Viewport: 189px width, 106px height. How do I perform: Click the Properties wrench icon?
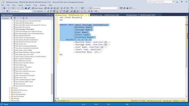(x=124, y=8)
